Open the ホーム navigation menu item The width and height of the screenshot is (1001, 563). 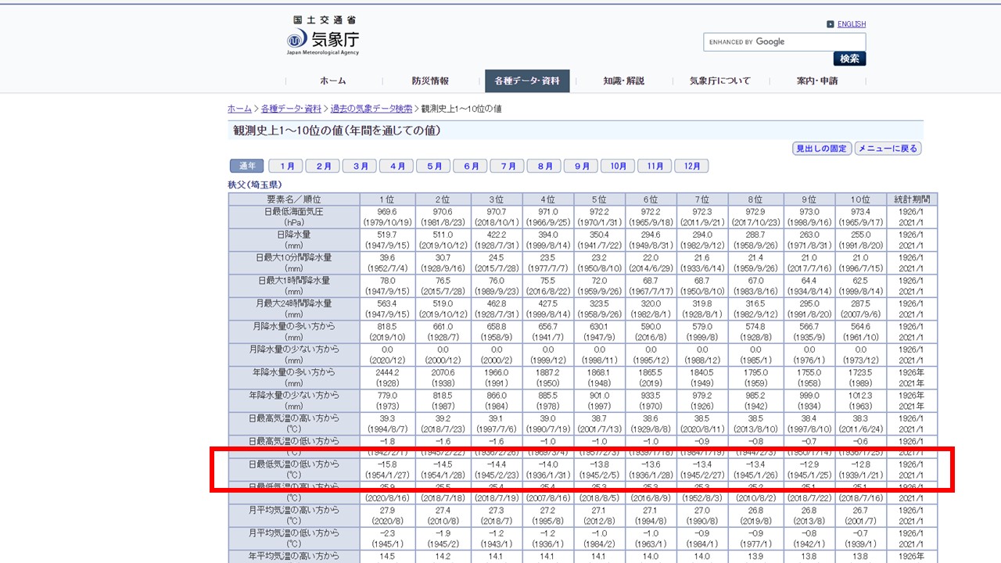pyautogui.click(x=332, y=81)
